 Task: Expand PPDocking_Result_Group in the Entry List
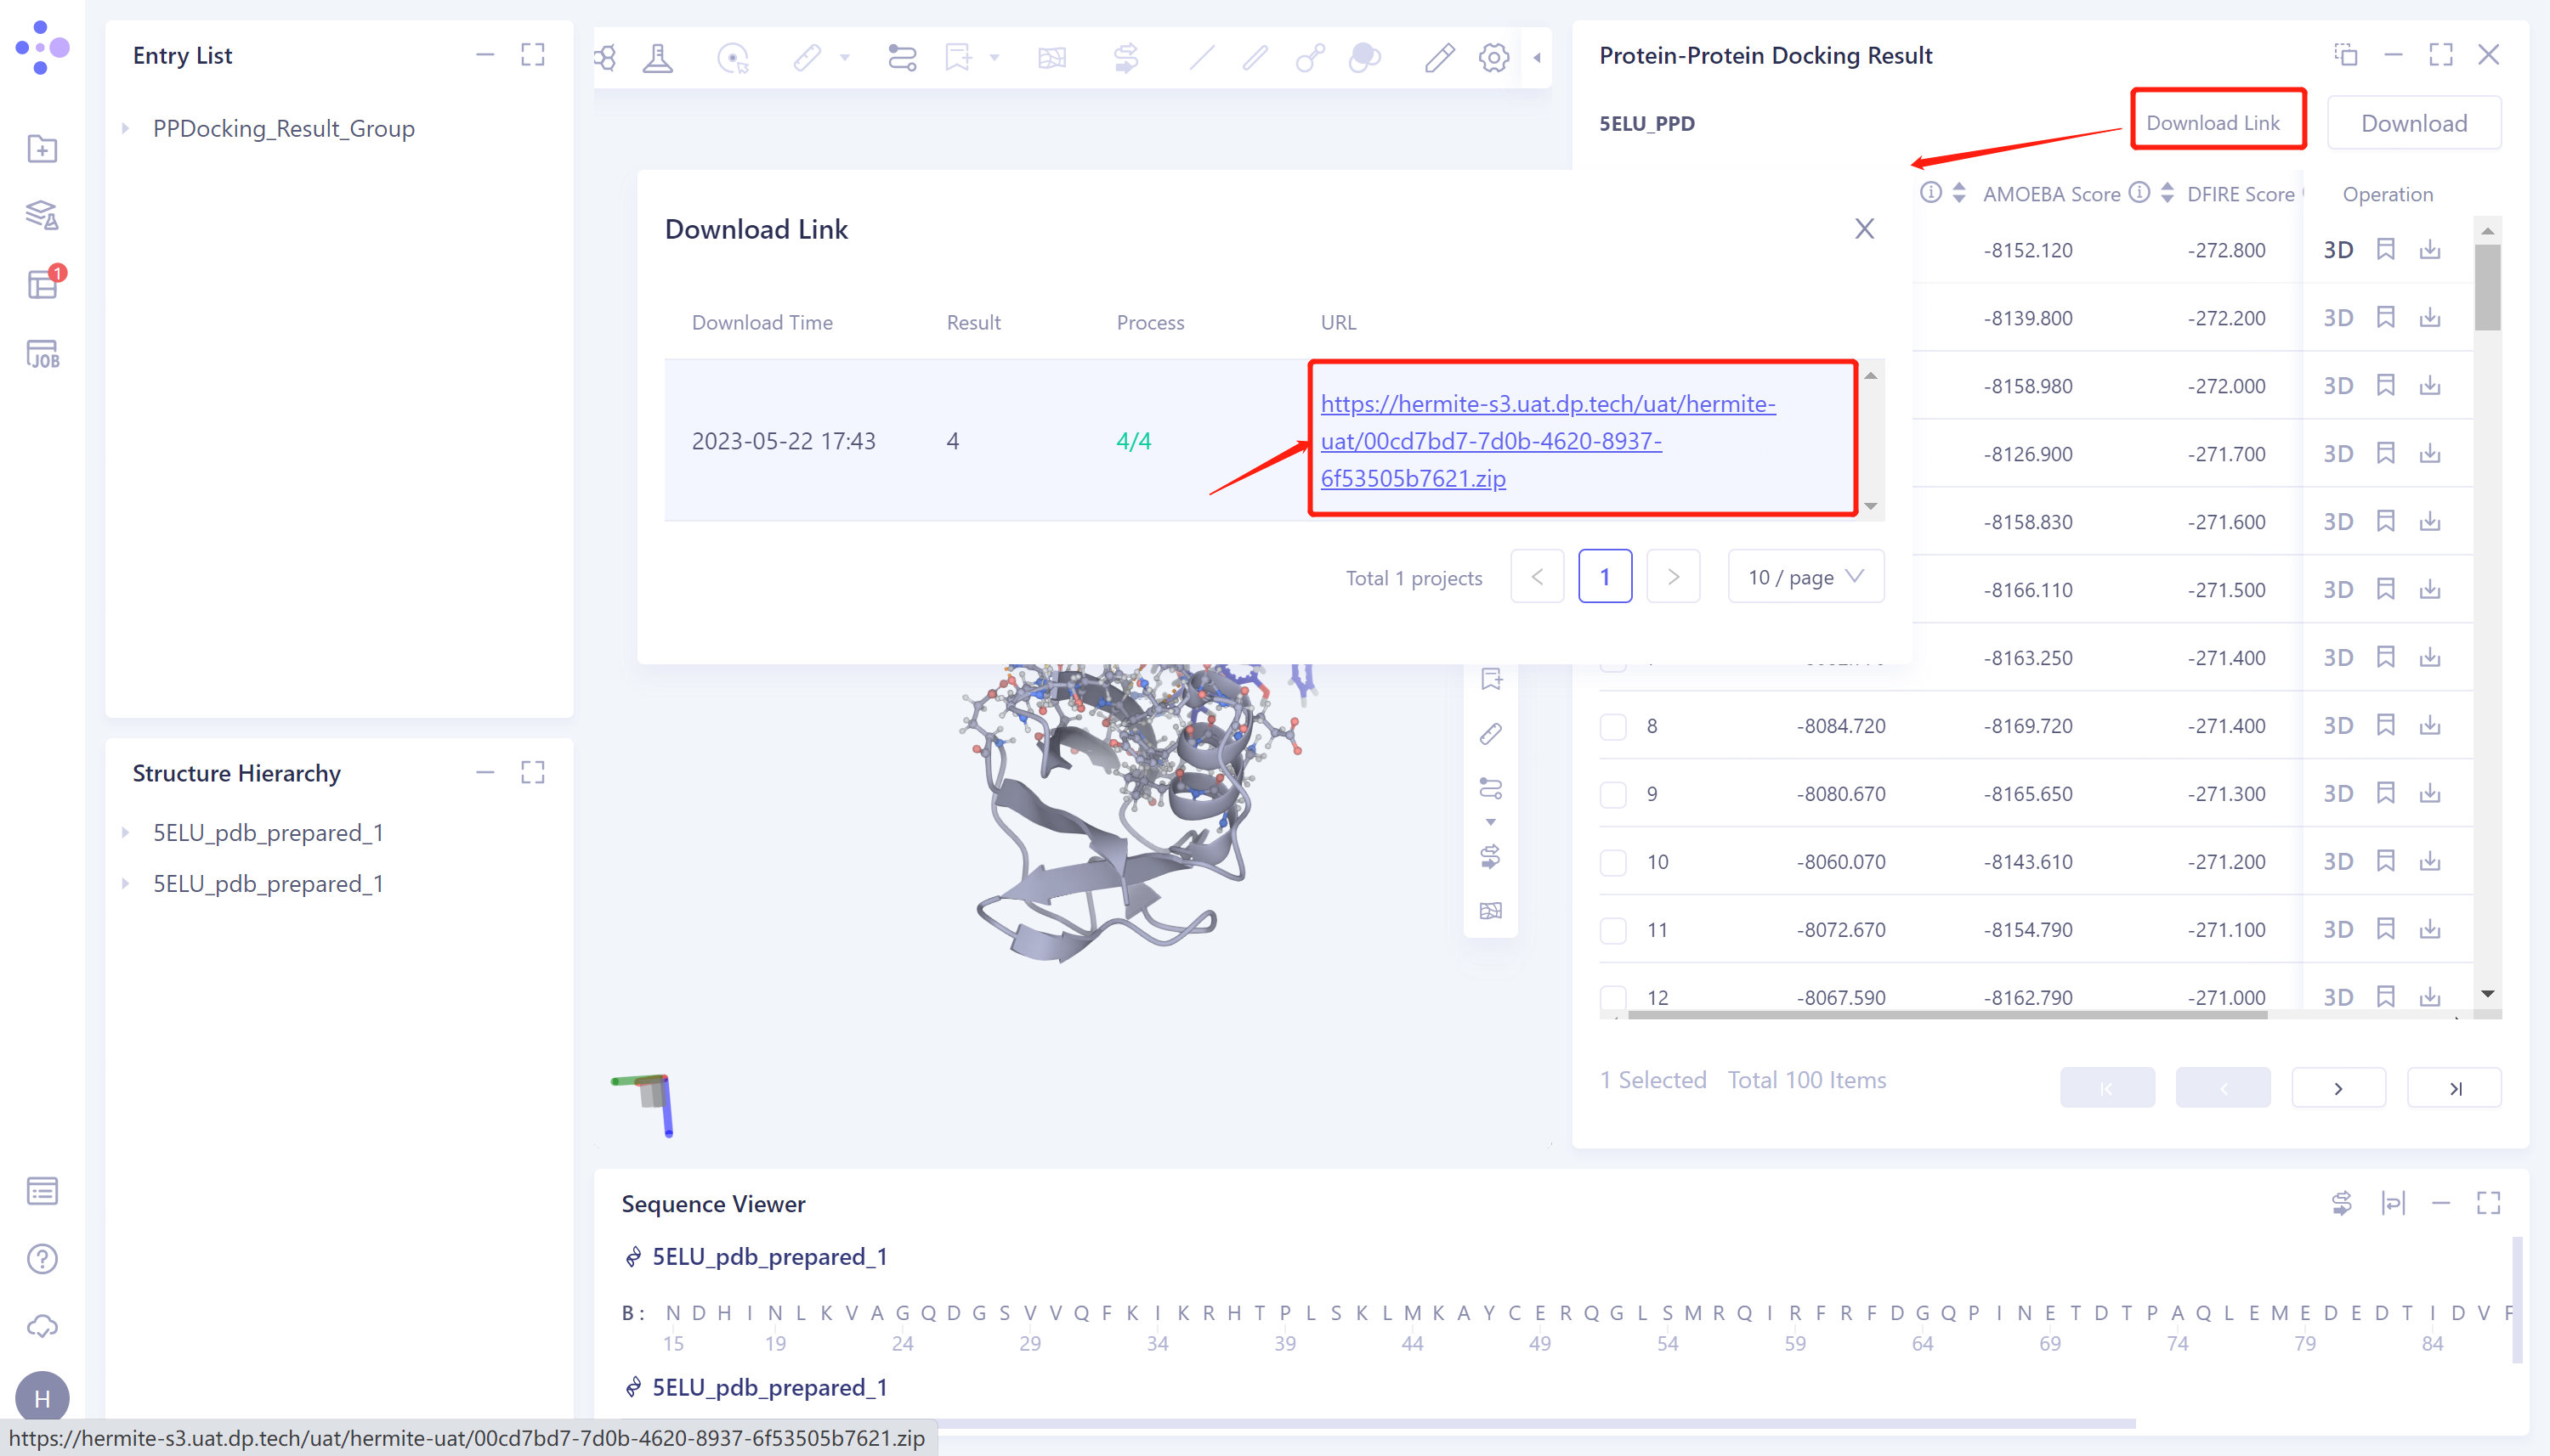click(126, 128)
